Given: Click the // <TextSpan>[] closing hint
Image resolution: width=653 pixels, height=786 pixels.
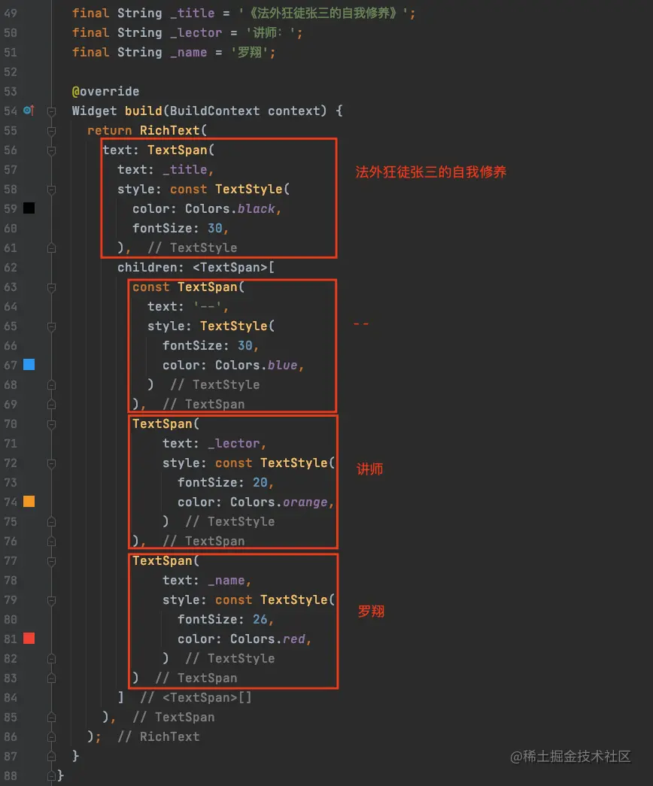Looking at the screenshot, I should [196, 697].
